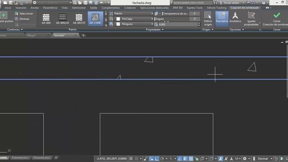Click the white PorCapa color swatch
Screen dimensions: 288x162
118,19
